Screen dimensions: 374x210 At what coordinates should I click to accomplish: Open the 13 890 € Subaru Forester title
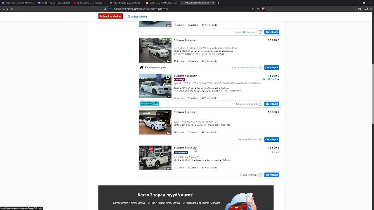click(185, 112)
